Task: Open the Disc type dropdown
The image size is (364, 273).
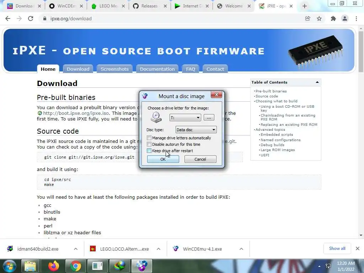Action: coord(196,129)
